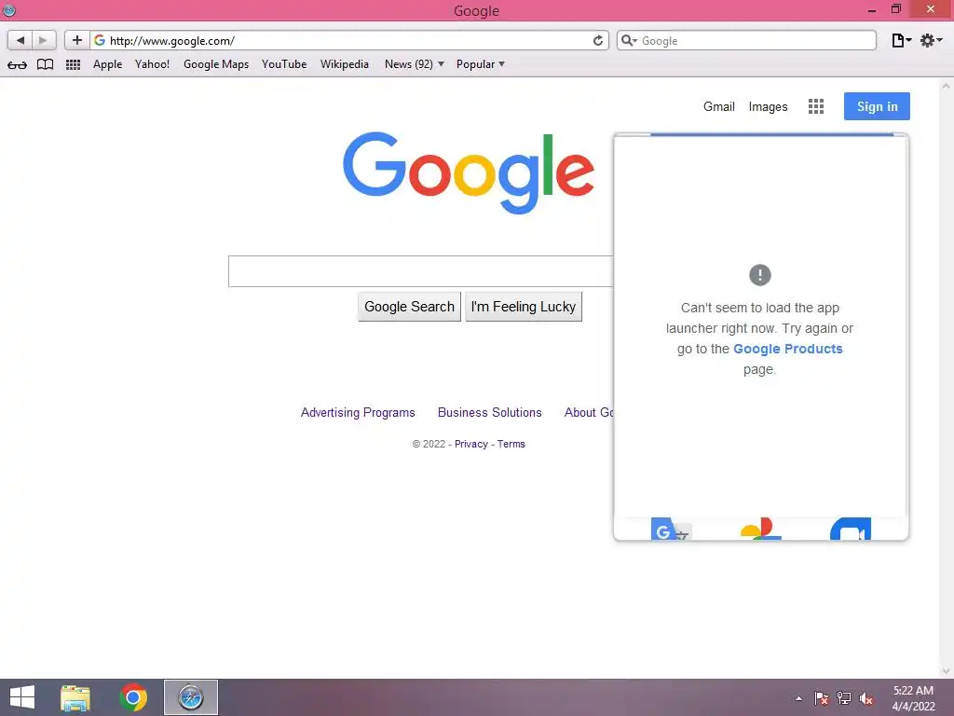Open Advertising Programs link

pos(358,412)
